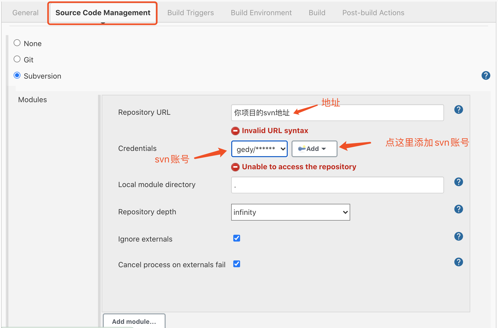This screenshot has height=328, width=498.
Task: Switch to the Source Code Management tab
Action: point(103,13)
